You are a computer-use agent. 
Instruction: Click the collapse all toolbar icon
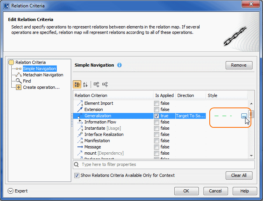[x=105, y=84]
